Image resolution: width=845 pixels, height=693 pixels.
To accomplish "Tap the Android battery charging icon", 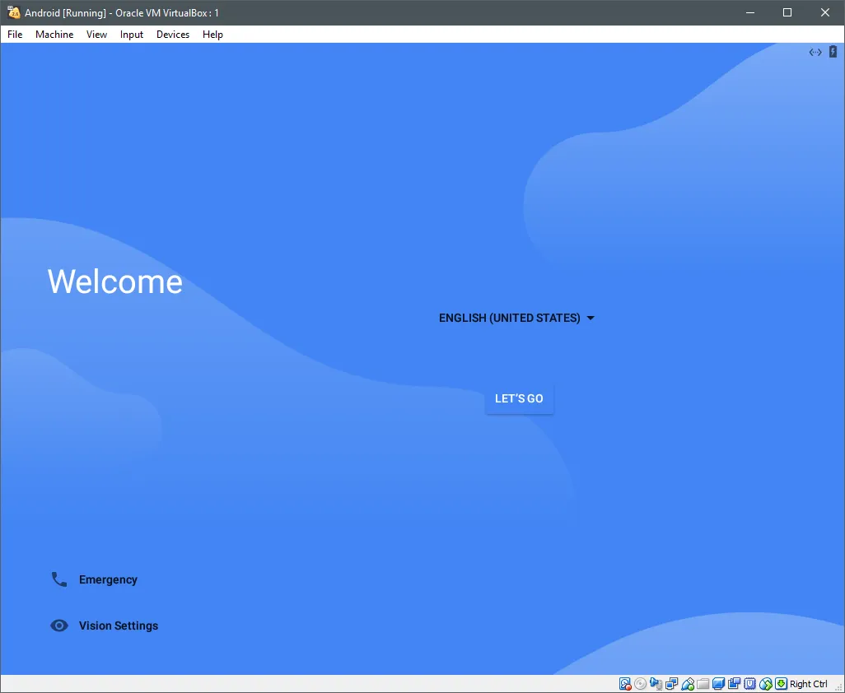I will [833, 52].
